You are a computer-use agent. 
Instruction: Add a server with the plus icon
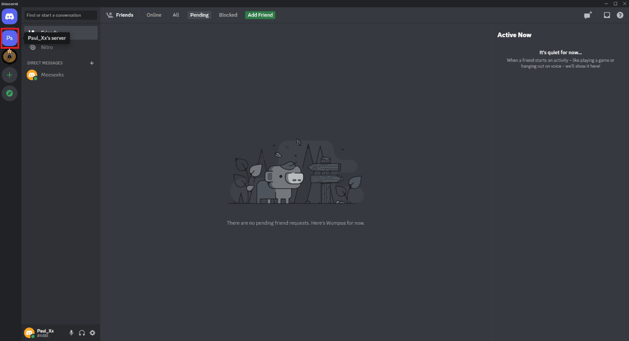(x=10, y=75)
